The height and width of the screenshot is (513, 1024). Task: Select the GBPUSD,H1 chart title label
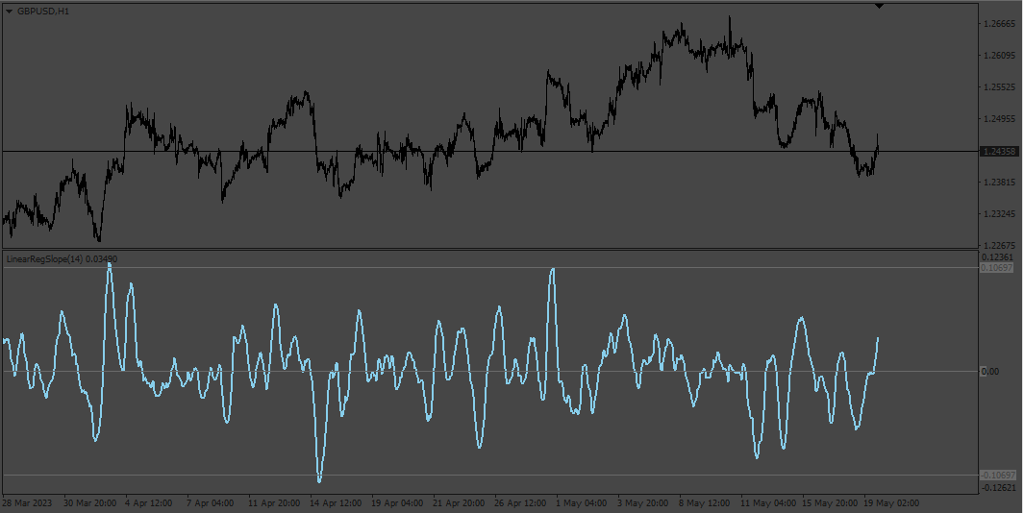(x=43, y=12)
